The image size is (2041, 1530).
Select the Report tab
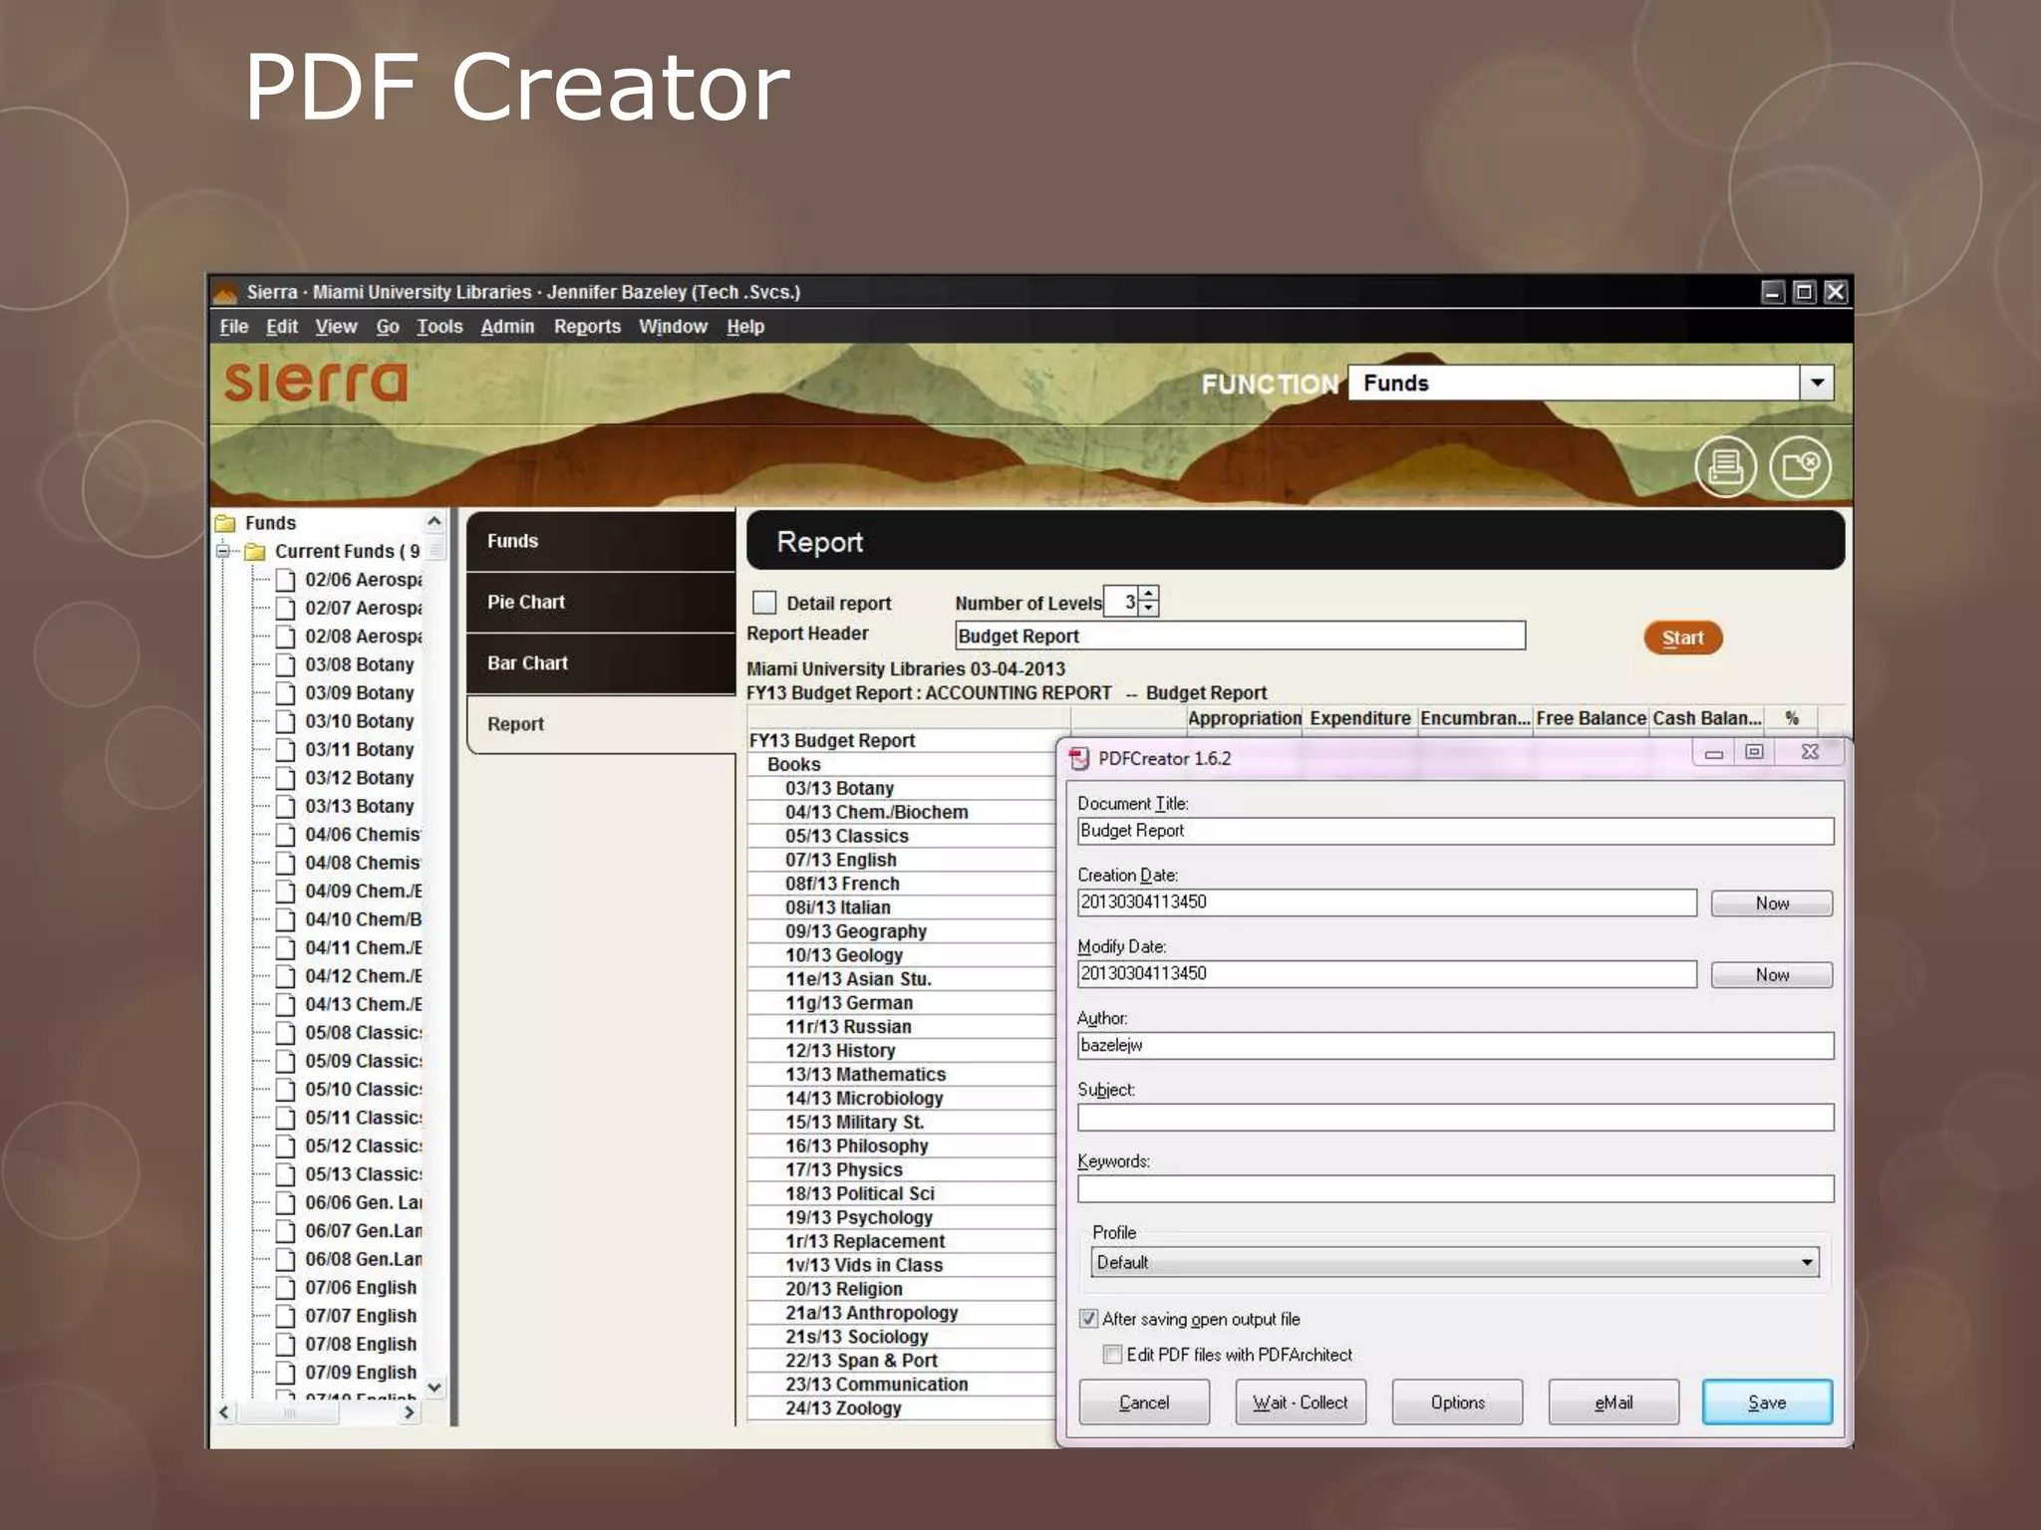(601, 724)
